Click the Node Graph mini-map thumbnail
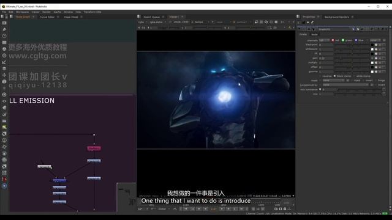The width and height of the screenshot is (392, 220). (127, 197)
